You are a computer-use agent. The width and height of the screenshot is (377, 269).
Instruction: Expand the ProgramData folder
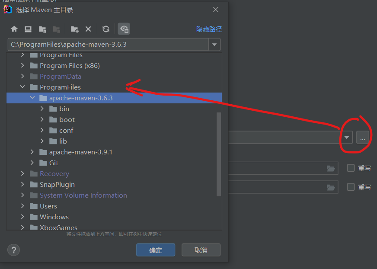[22, 76]
